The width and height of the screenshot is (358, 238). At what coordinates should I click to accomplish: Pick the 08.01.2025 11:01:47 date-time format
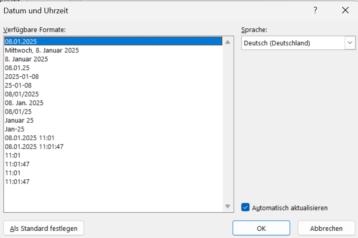point(34,147)
